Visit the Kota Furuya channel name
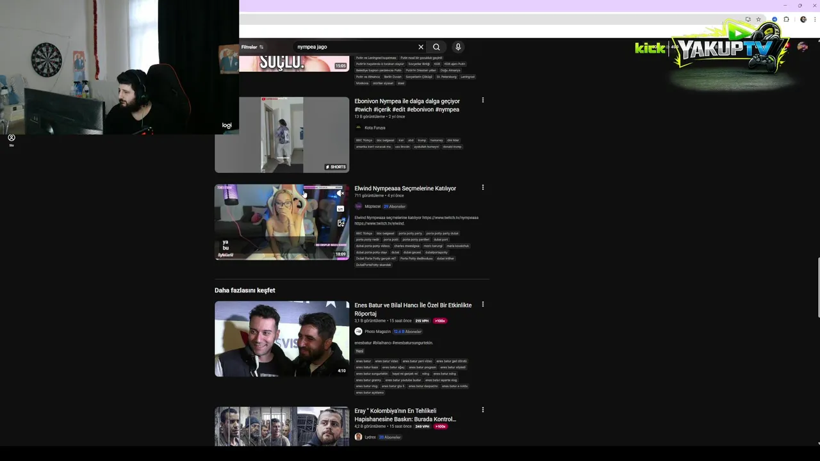820x461 pixels. (x=375, y=127)
